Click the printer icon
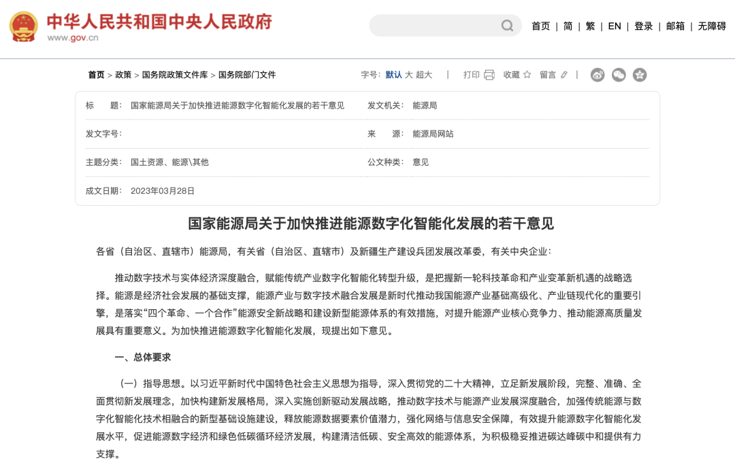This screenshot has width=735, height=473. 489,75
